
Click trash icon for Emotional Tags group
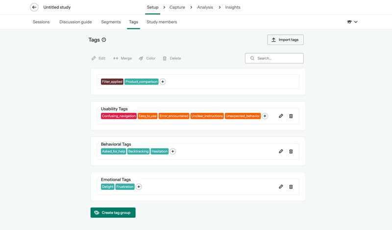pyautogui.click(x=291, y=186)
